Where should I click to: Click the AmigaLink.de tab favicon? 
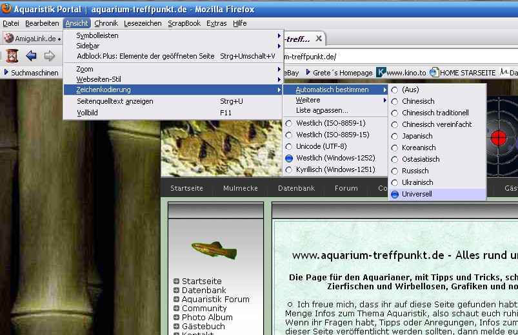[x=9, y=39]
